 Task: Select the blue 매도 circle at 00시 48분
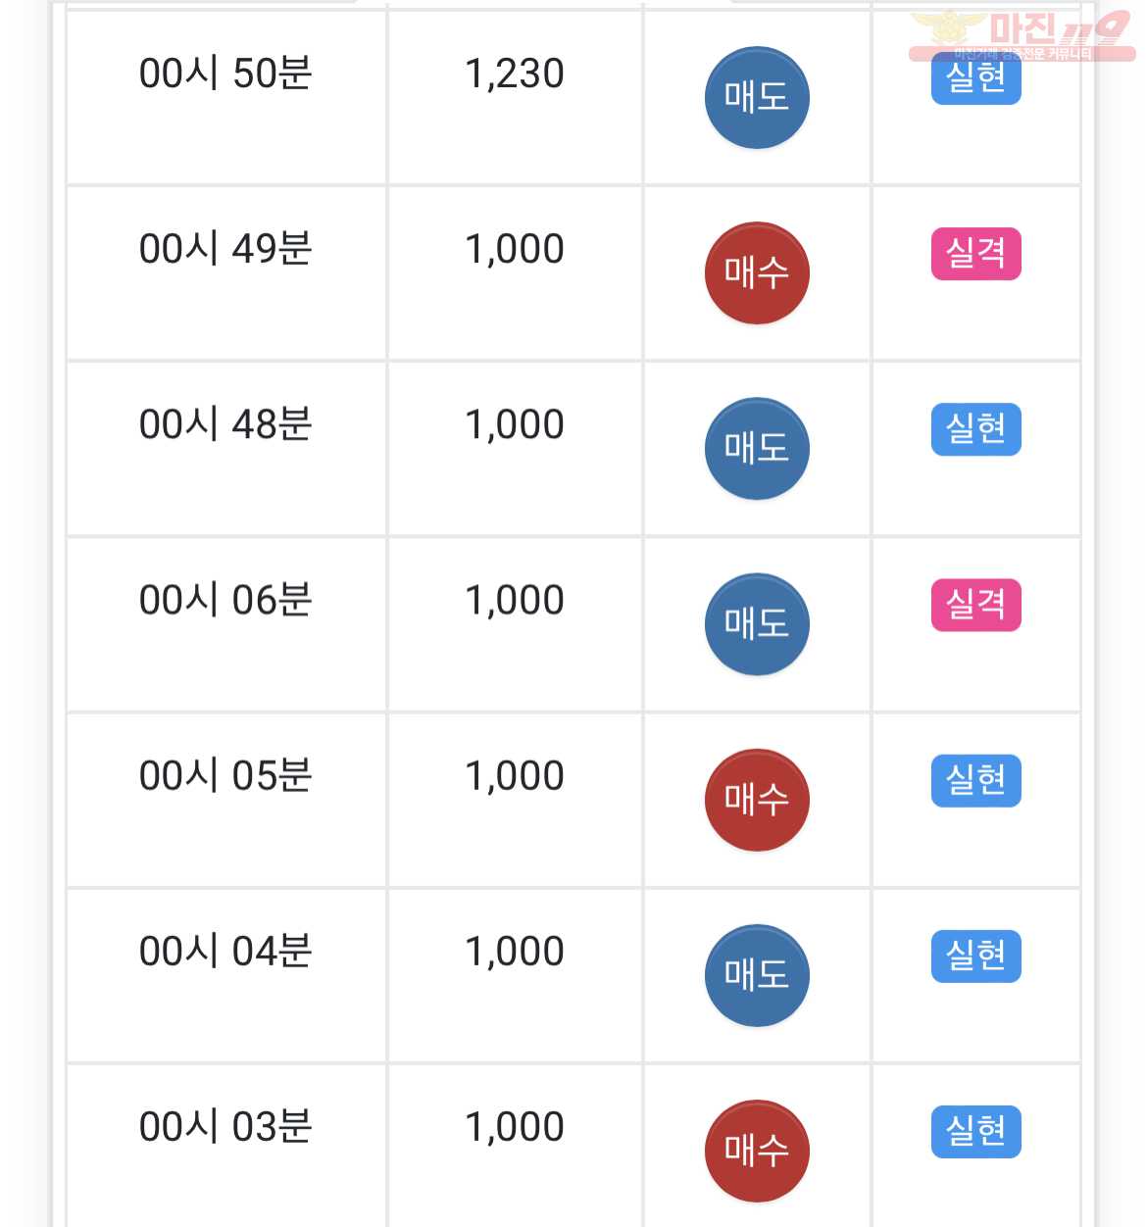(757, 448)
